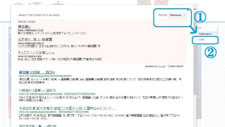Open the 認可保育所一覧 — 酒田市 result
The height and width of the screenshot is (127, 225).
[38, 126]
